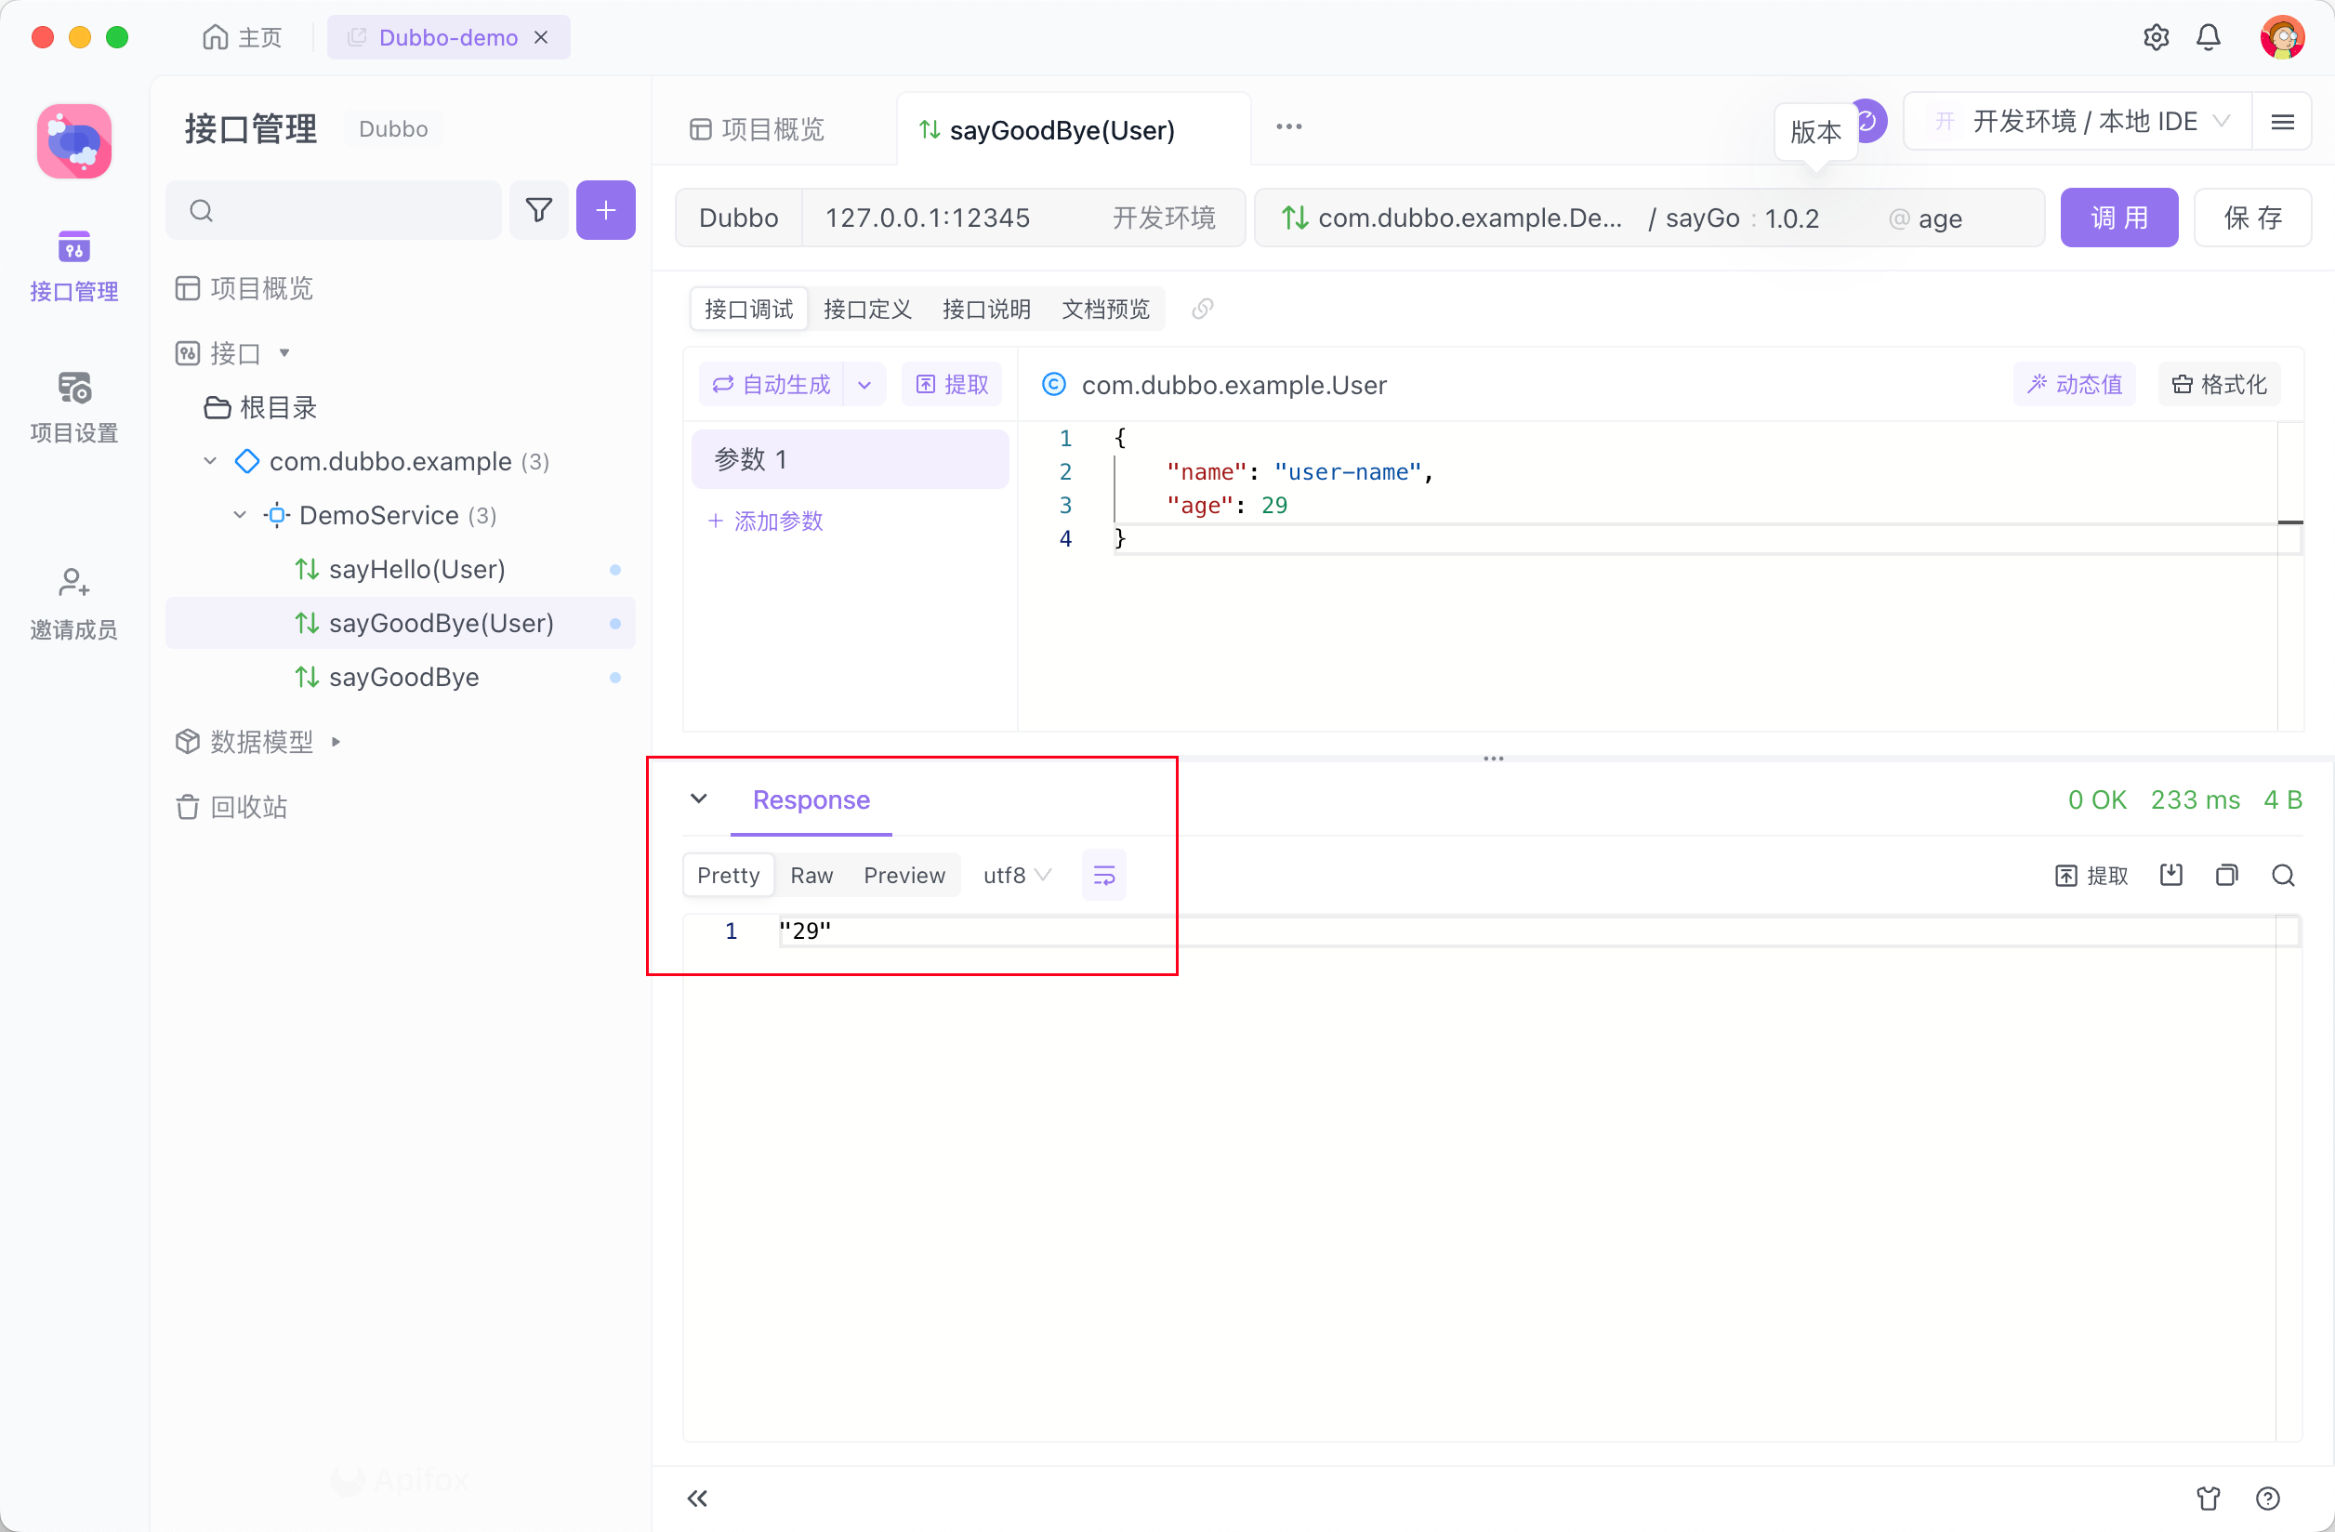Switch response view to Raw
2335x1532 pixels.
811,875
